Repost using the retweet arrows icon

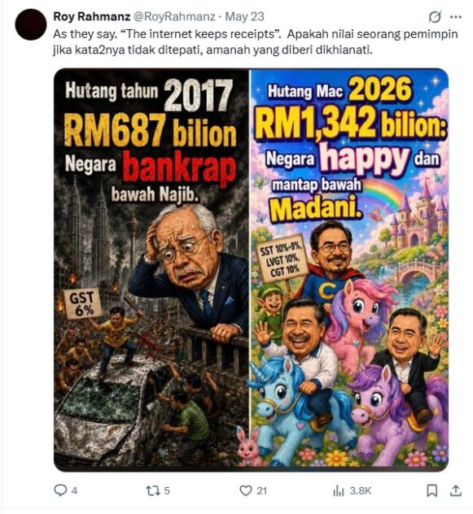click(x=152, y=490)
